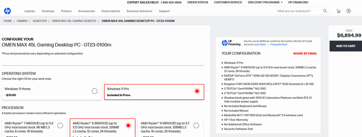Click the 1-866-625-3906 sales phone number
The height and width of the screenshot is (137, 362).
point(171,2)
